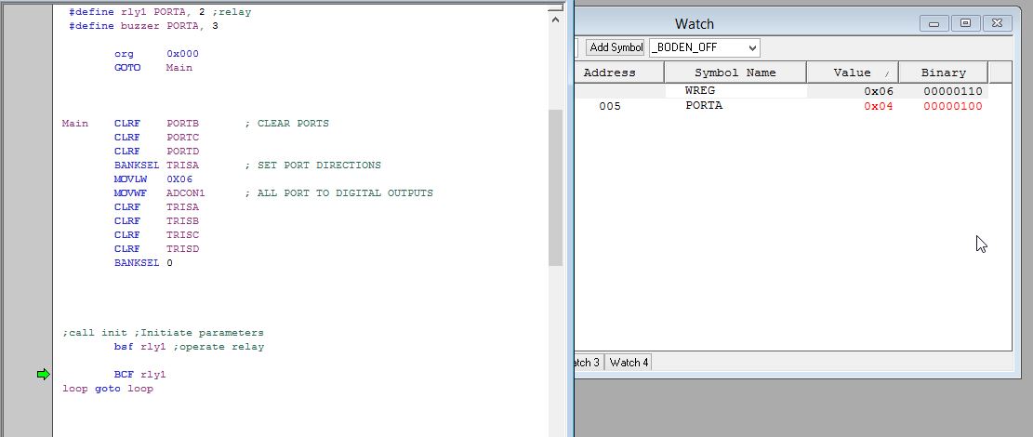Sort by the Value column header
The width and height of the screenshot is (1033, 437).
click(853, 73)
